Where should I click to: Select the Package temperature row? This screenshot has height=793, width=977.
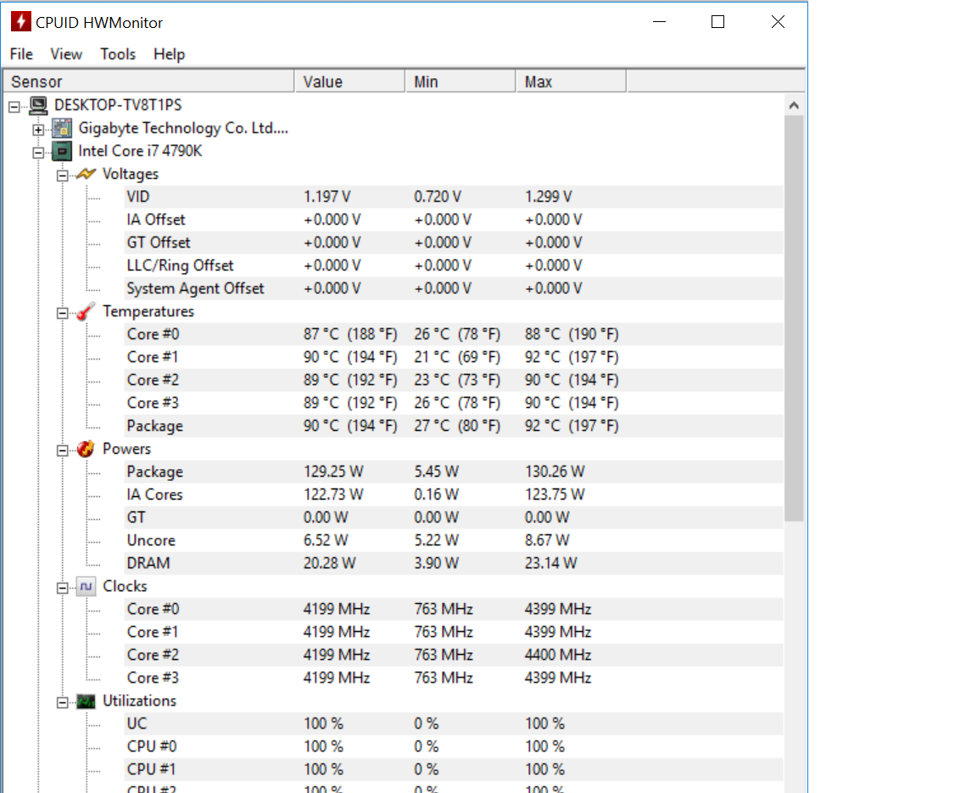coord(454,426)
